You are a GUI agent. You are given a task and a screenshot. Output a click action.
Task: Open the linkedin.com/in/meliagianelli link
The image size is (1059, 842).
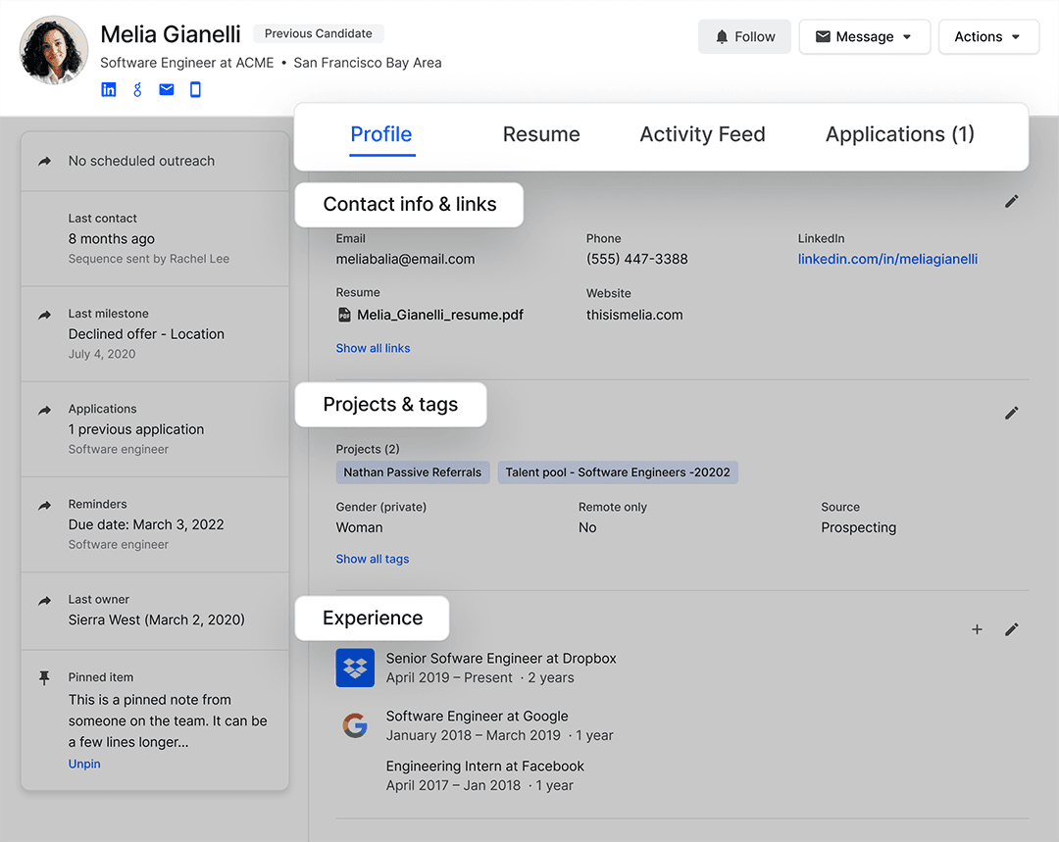(887, 260)
